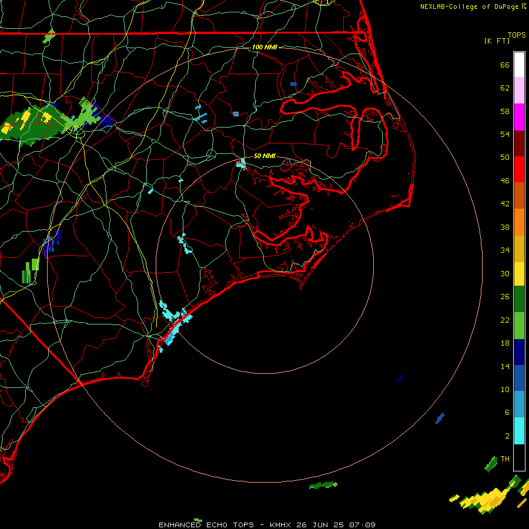The image size is (529, 529).
Task: Pick the navy 18 kft legend swatch
Action: [x=519, y=352]
